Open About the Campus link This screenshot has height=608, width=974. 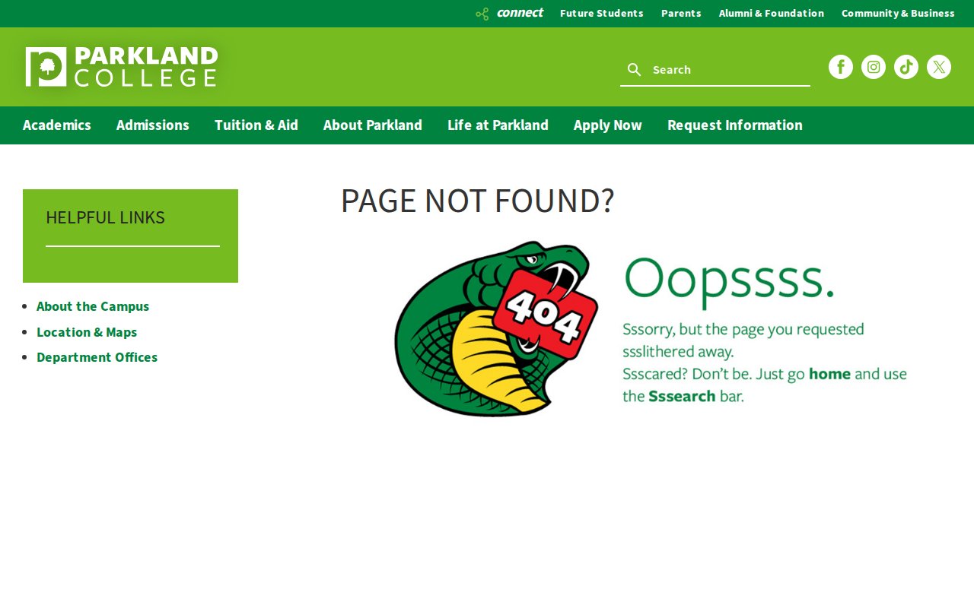(x=93, y=306)
